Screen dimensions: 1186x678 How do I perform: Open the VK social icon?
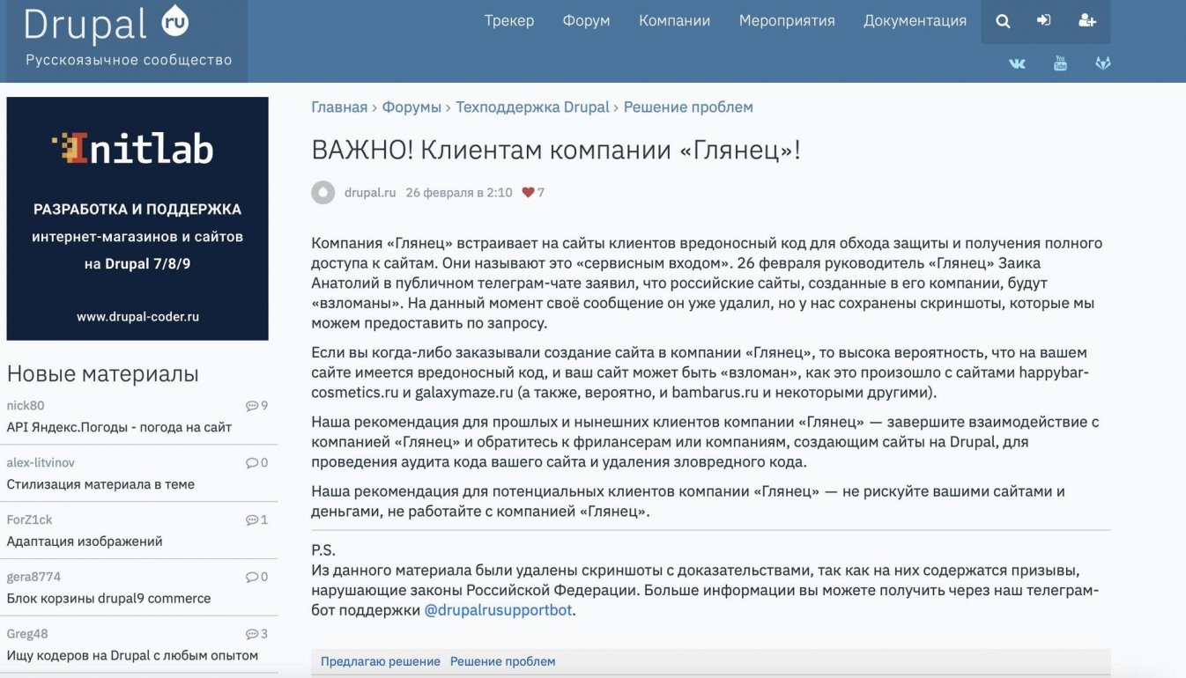tap(1017, 63)
